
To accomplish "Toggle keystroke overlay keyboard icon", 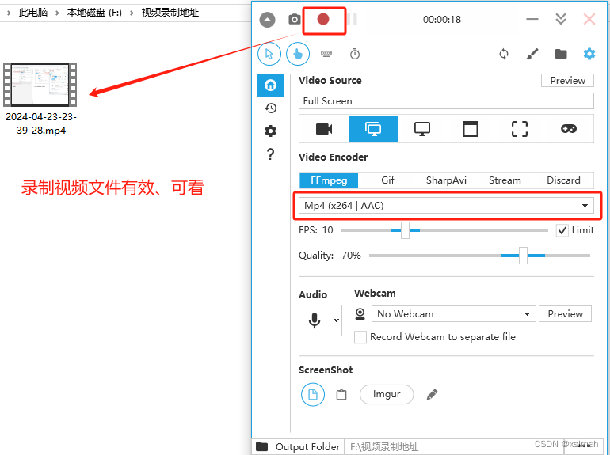I will (x=326, y=54).
